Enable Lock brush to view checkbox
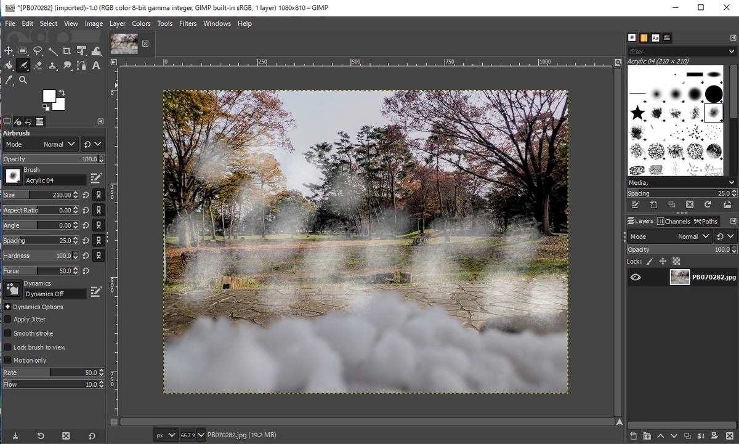The height and width of the screenshot is (444, 739). pyautogui.click(x=8, y=347)
